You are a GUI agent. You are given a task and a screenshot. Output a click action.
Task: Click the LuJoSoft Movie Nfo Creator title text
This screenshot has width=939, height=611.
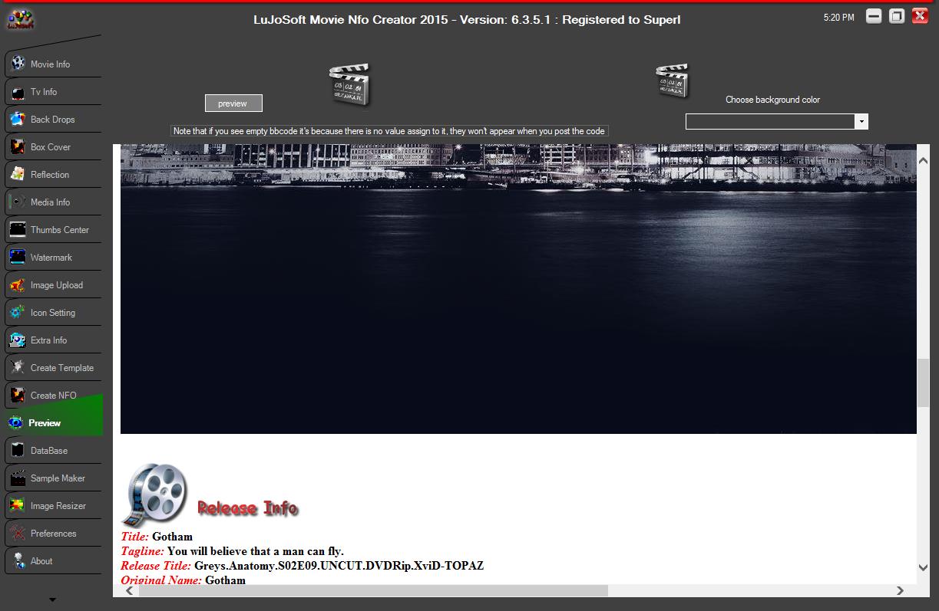(x=467, y=19)
